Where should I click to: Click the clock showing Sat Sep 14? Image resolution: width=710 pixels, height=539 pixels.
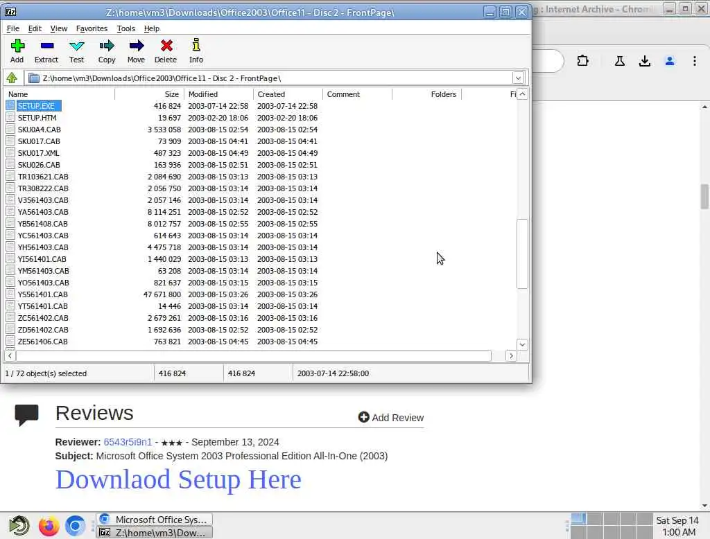pos(677,526)
